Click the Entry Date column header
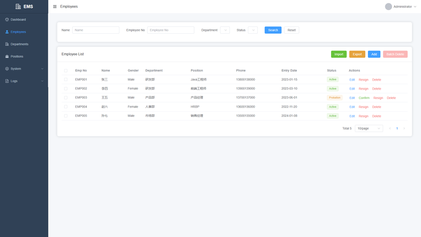 click(289, 71)
